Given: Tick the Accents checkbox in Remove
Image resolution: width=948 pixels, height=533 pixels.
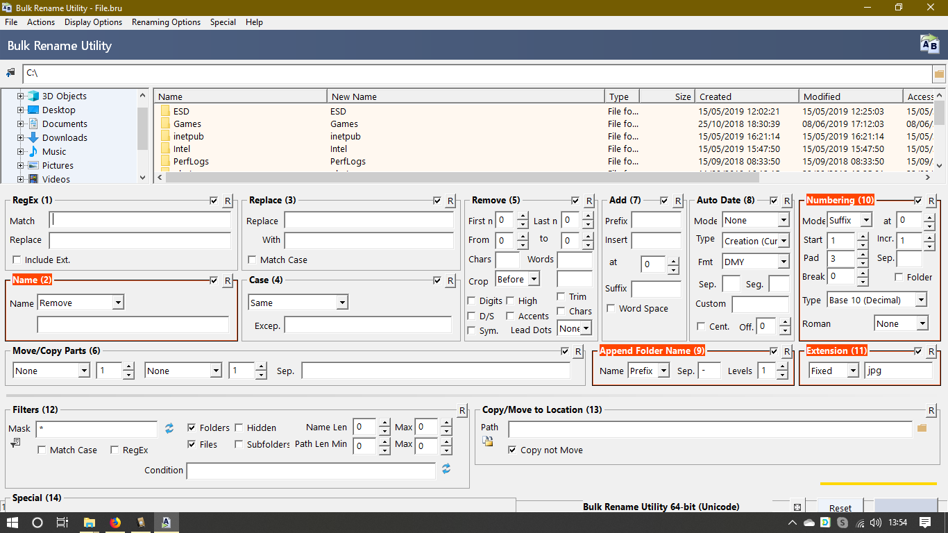Looking at the screenshot, I should tap(510, 316).
